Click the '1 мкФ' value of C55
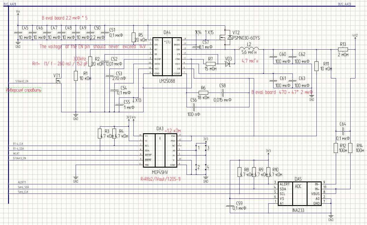367x225 pixels. coord(129,107)
